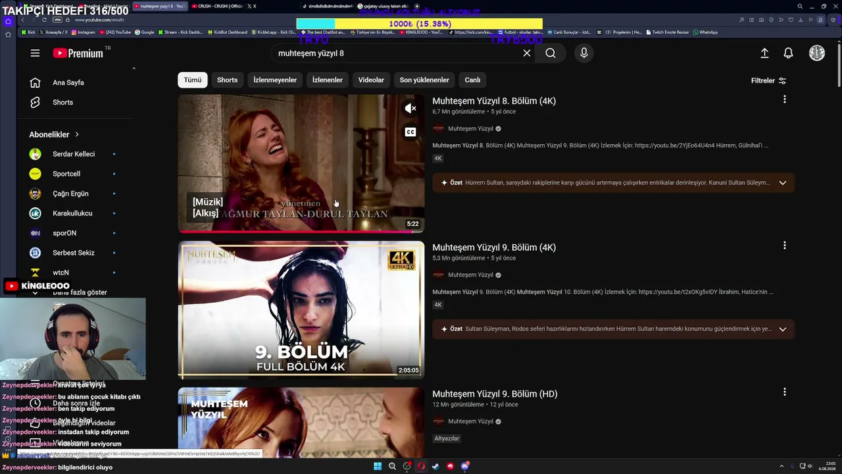Viewport: 842px width, 474px height.
Task: Start voice search with the microphone icon
Action: click(583, 53)
